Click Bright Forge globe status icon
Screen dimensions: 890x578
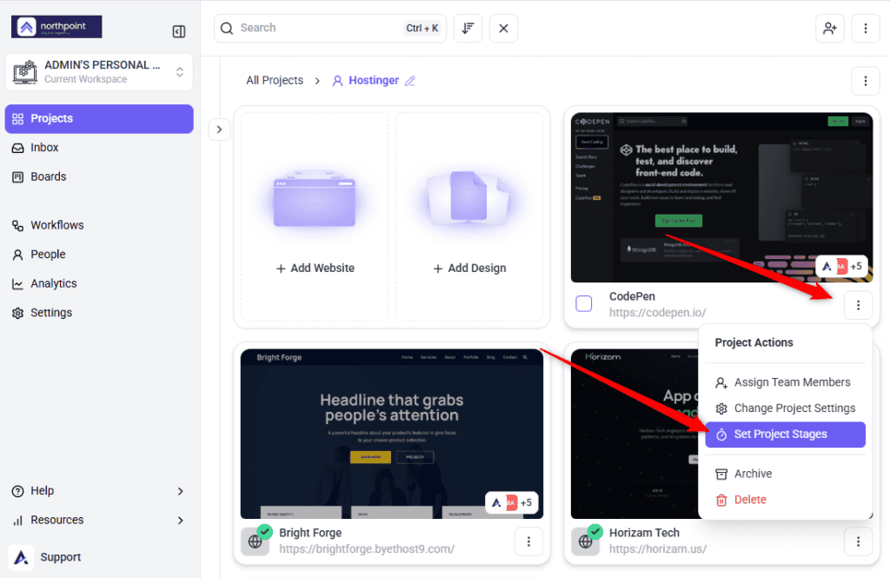click(256, 541)
